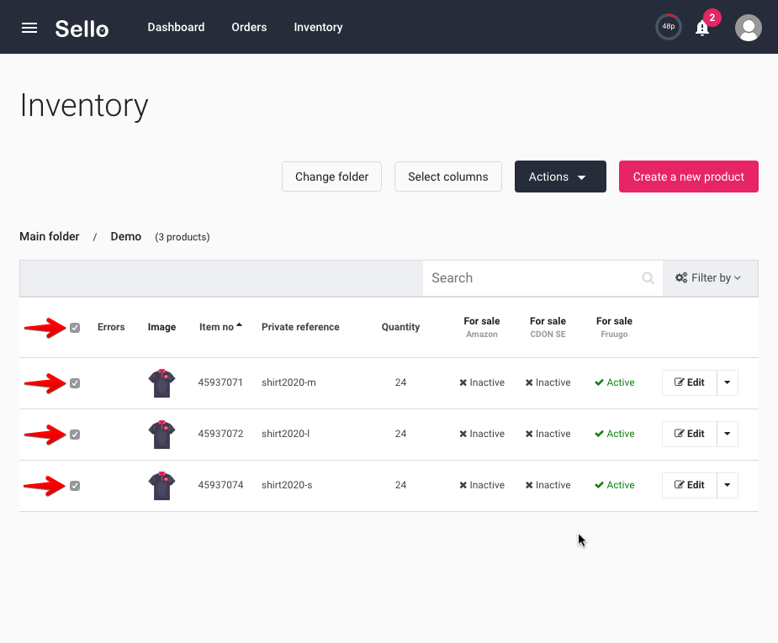Uncheck the checkbox for item 45937074
This screenshot has width=778, height=643.
pos(75,486)
